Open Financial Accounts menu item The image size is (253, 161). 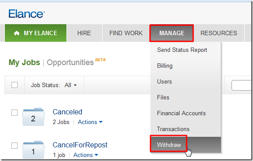[x=186, y=113]
